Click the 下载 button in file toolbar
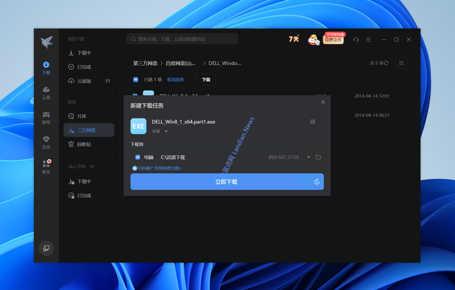Viewport: 455px width, 290px height. (206, 79)
